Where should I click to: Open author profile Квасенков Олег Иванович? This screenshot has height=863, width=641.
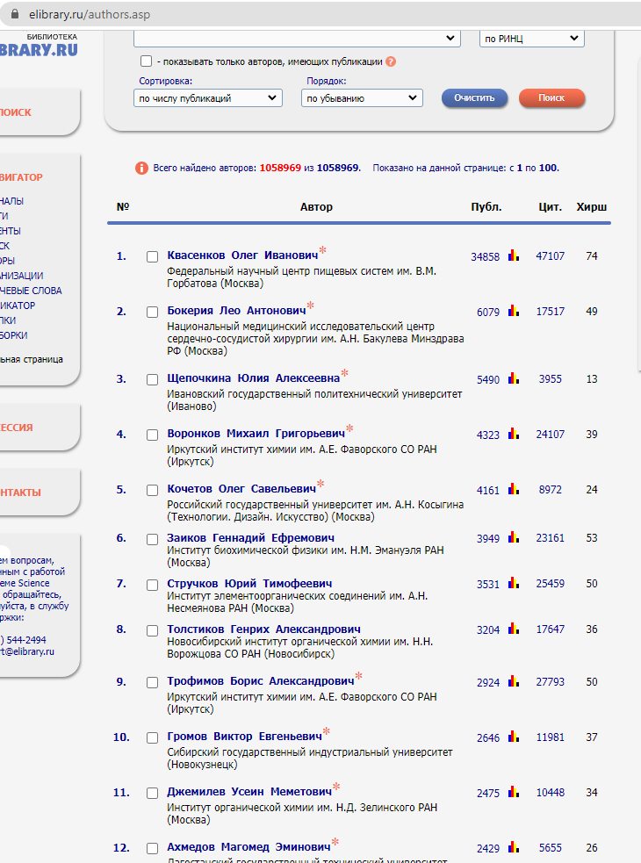point(242,255)
